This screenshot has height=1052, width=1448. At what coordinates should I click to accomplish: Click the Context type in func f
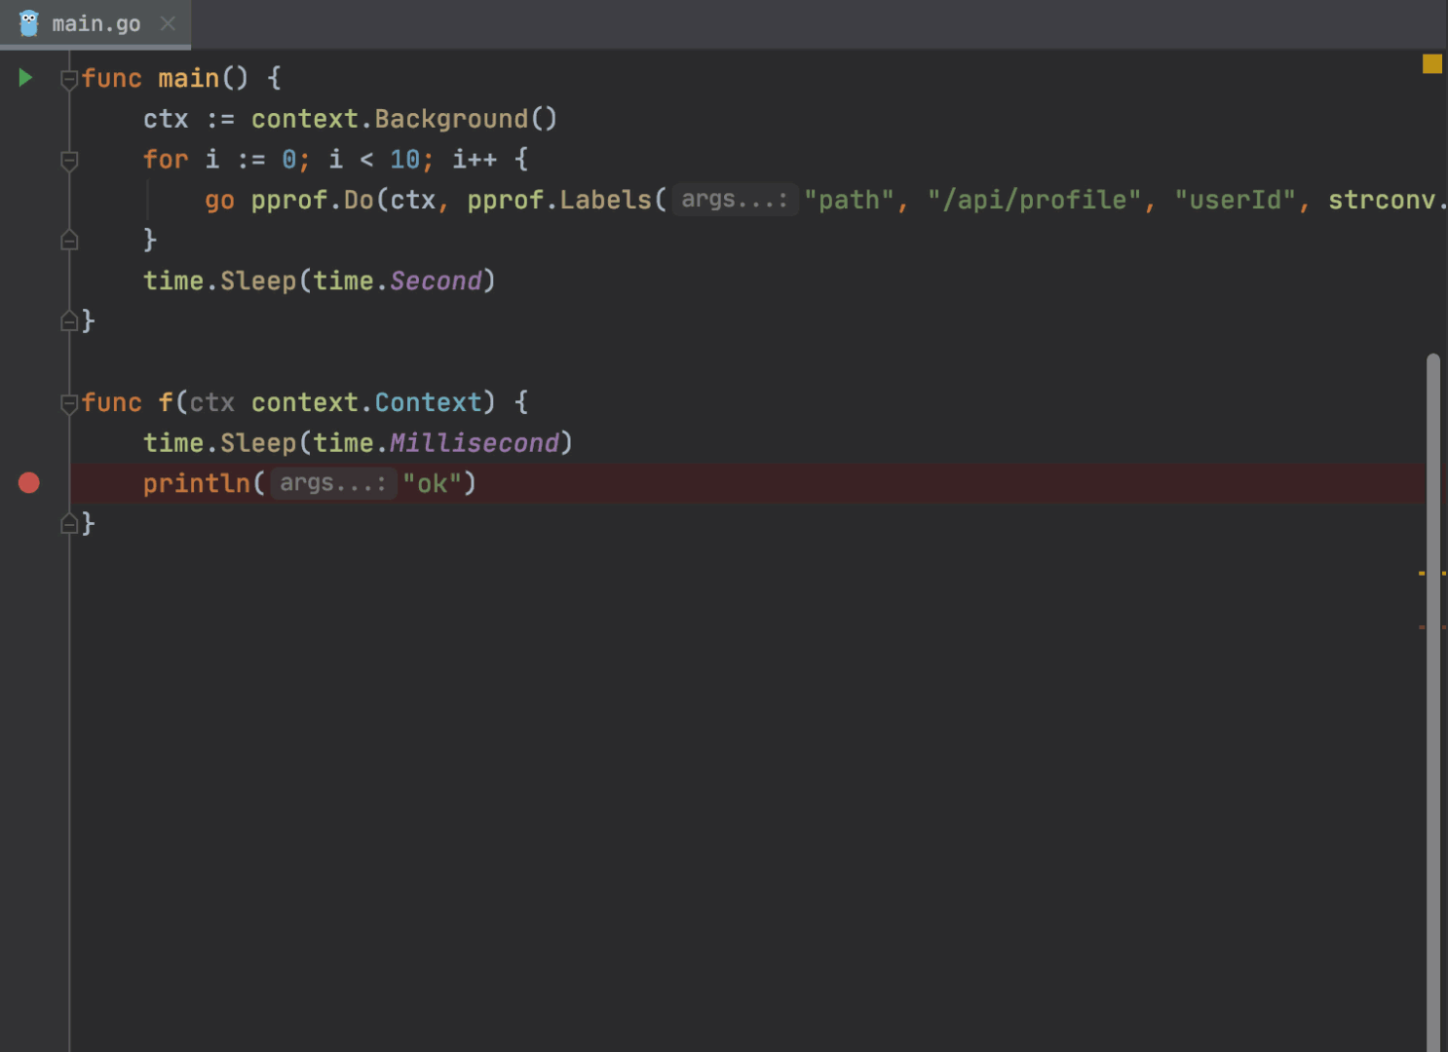[428, 402]
